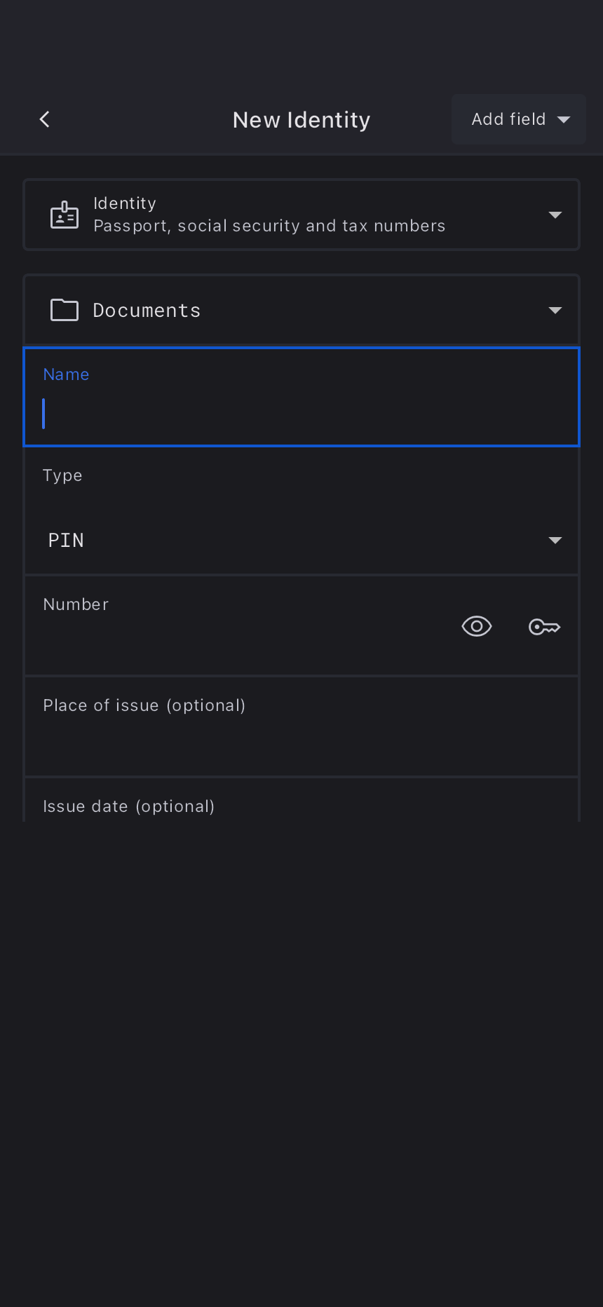Go back using the left arrow
Image resolution: width=603 pixels, height=1307 pixels.
tap(45, 119)
